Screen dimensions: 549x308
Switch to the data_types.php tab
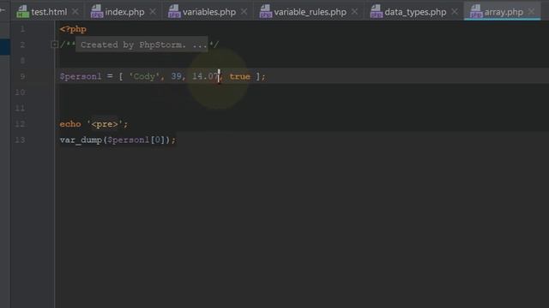tap(415, 12)
